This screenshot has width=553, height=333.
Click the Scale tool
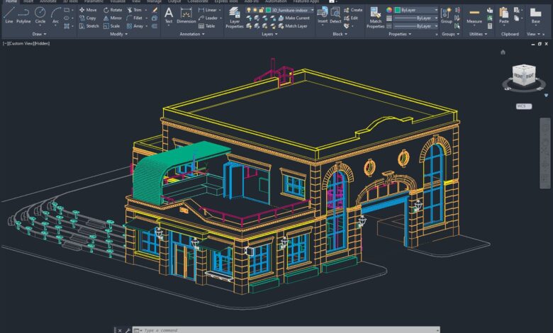[x=112, y=26]
